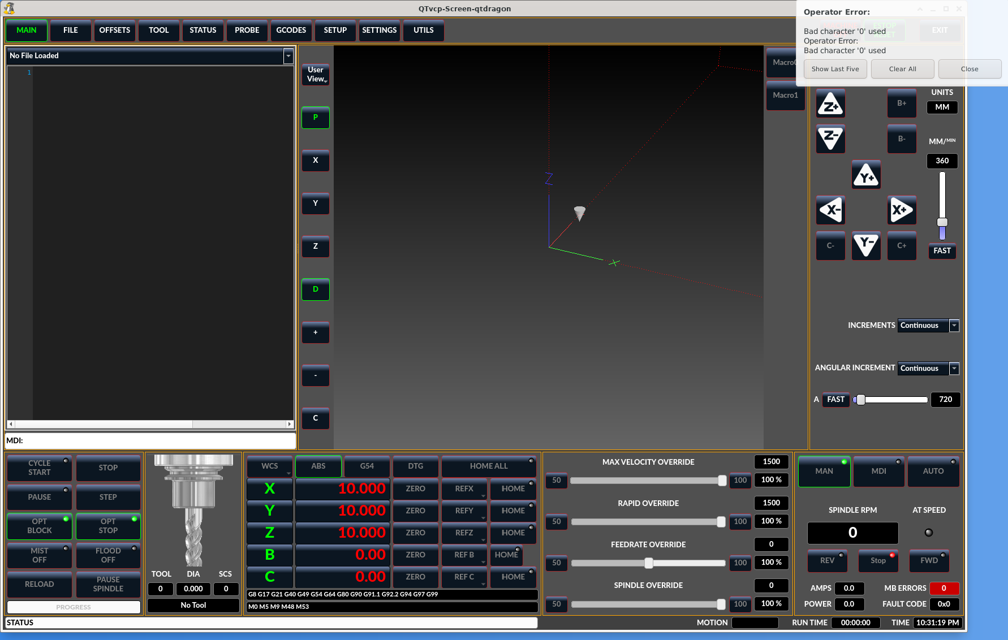The image size is (1008, 640).
Task: Adjust the angular jog rate slider
Action: click(x=891, y=400)
